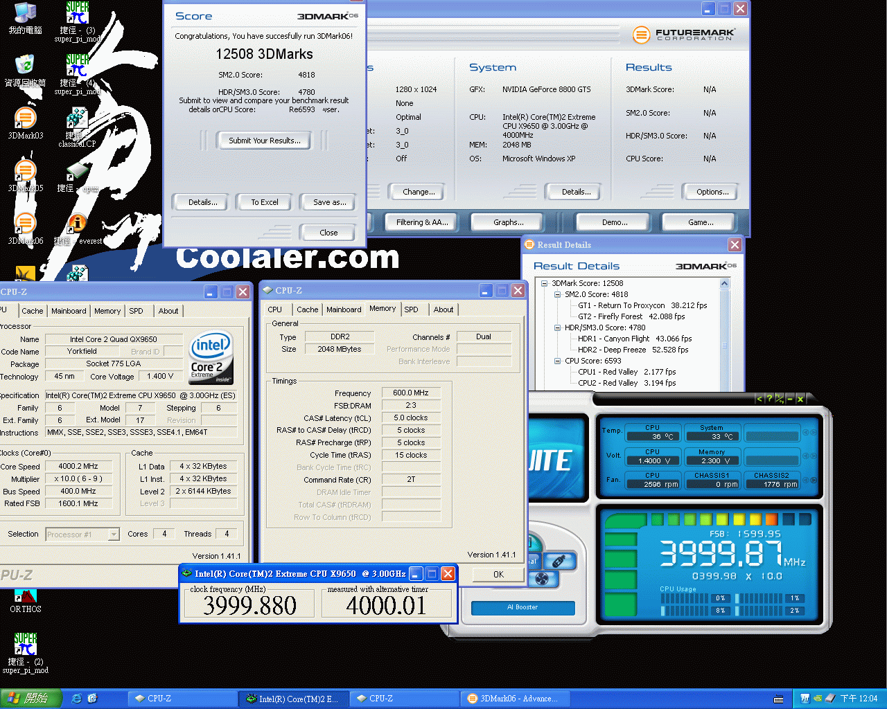
Task: Open Filtering & AA... in 3DMark06
Action: coord(422,222)
